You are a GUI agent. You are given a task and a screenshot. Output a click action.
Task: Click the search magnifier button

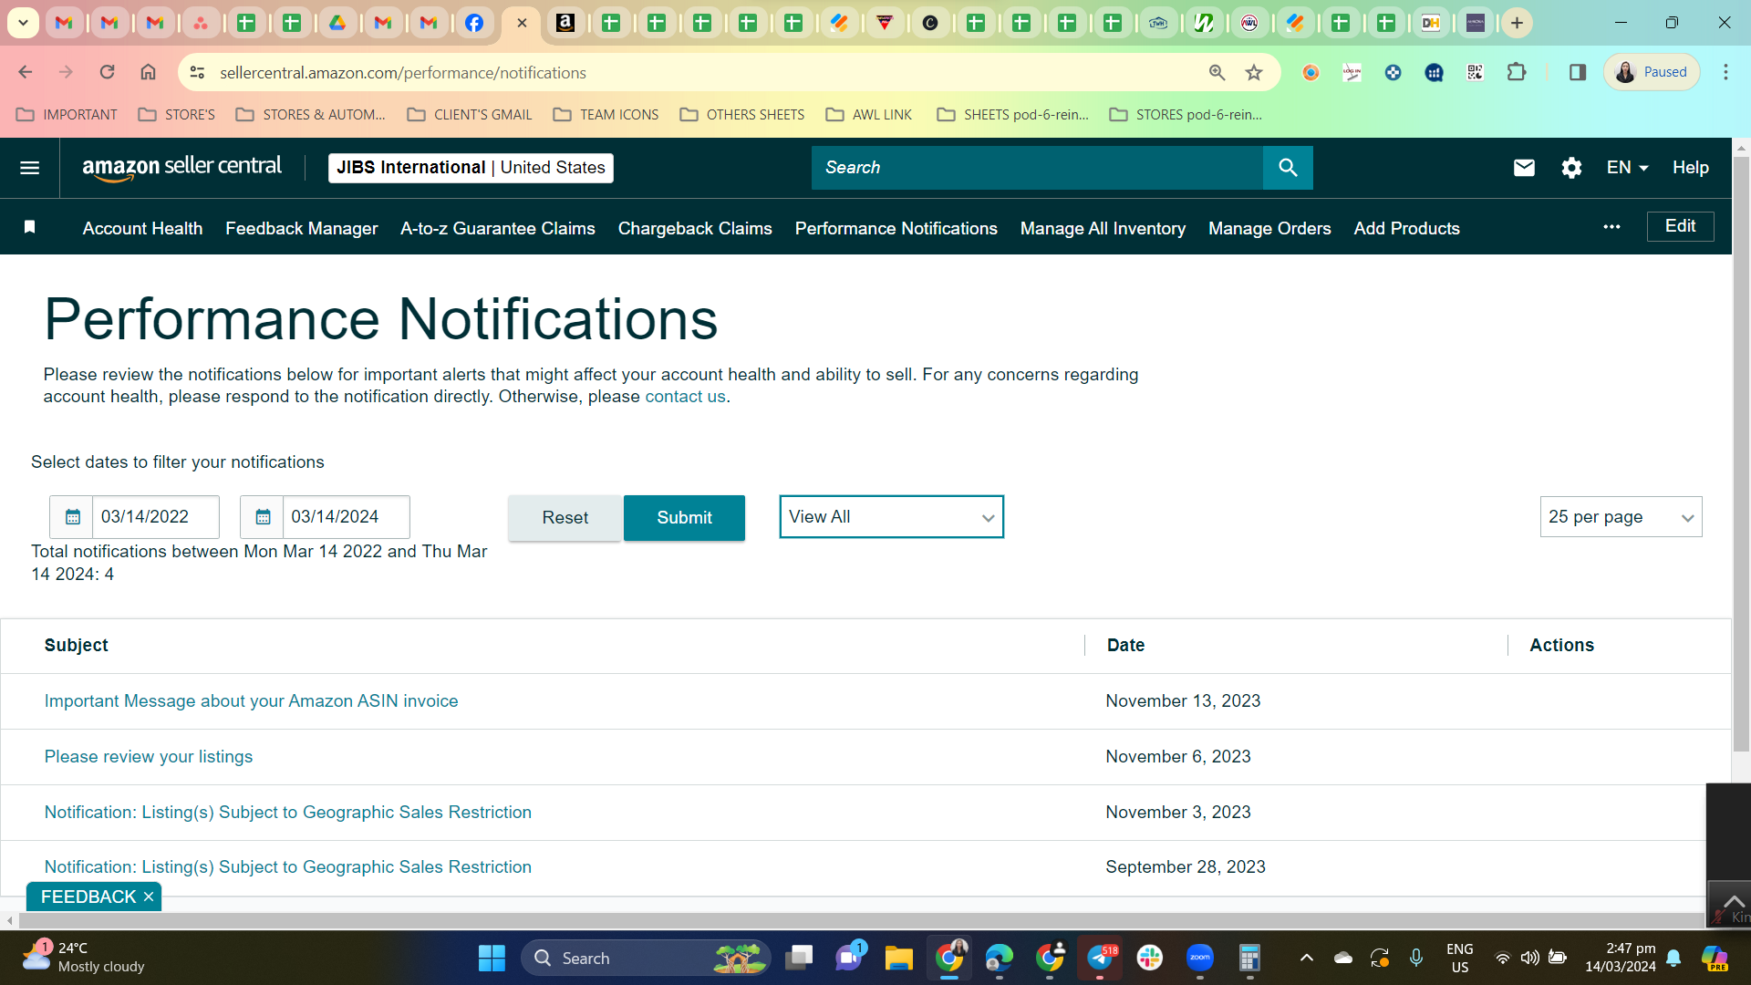pyautogui.click(x=1288, y=168)
